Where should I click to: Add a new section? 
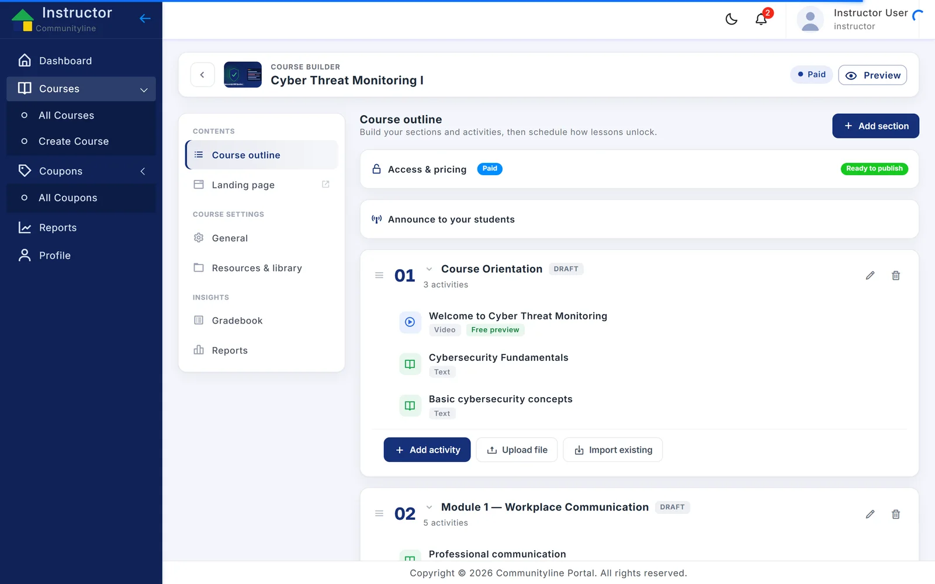coord(875,126)
